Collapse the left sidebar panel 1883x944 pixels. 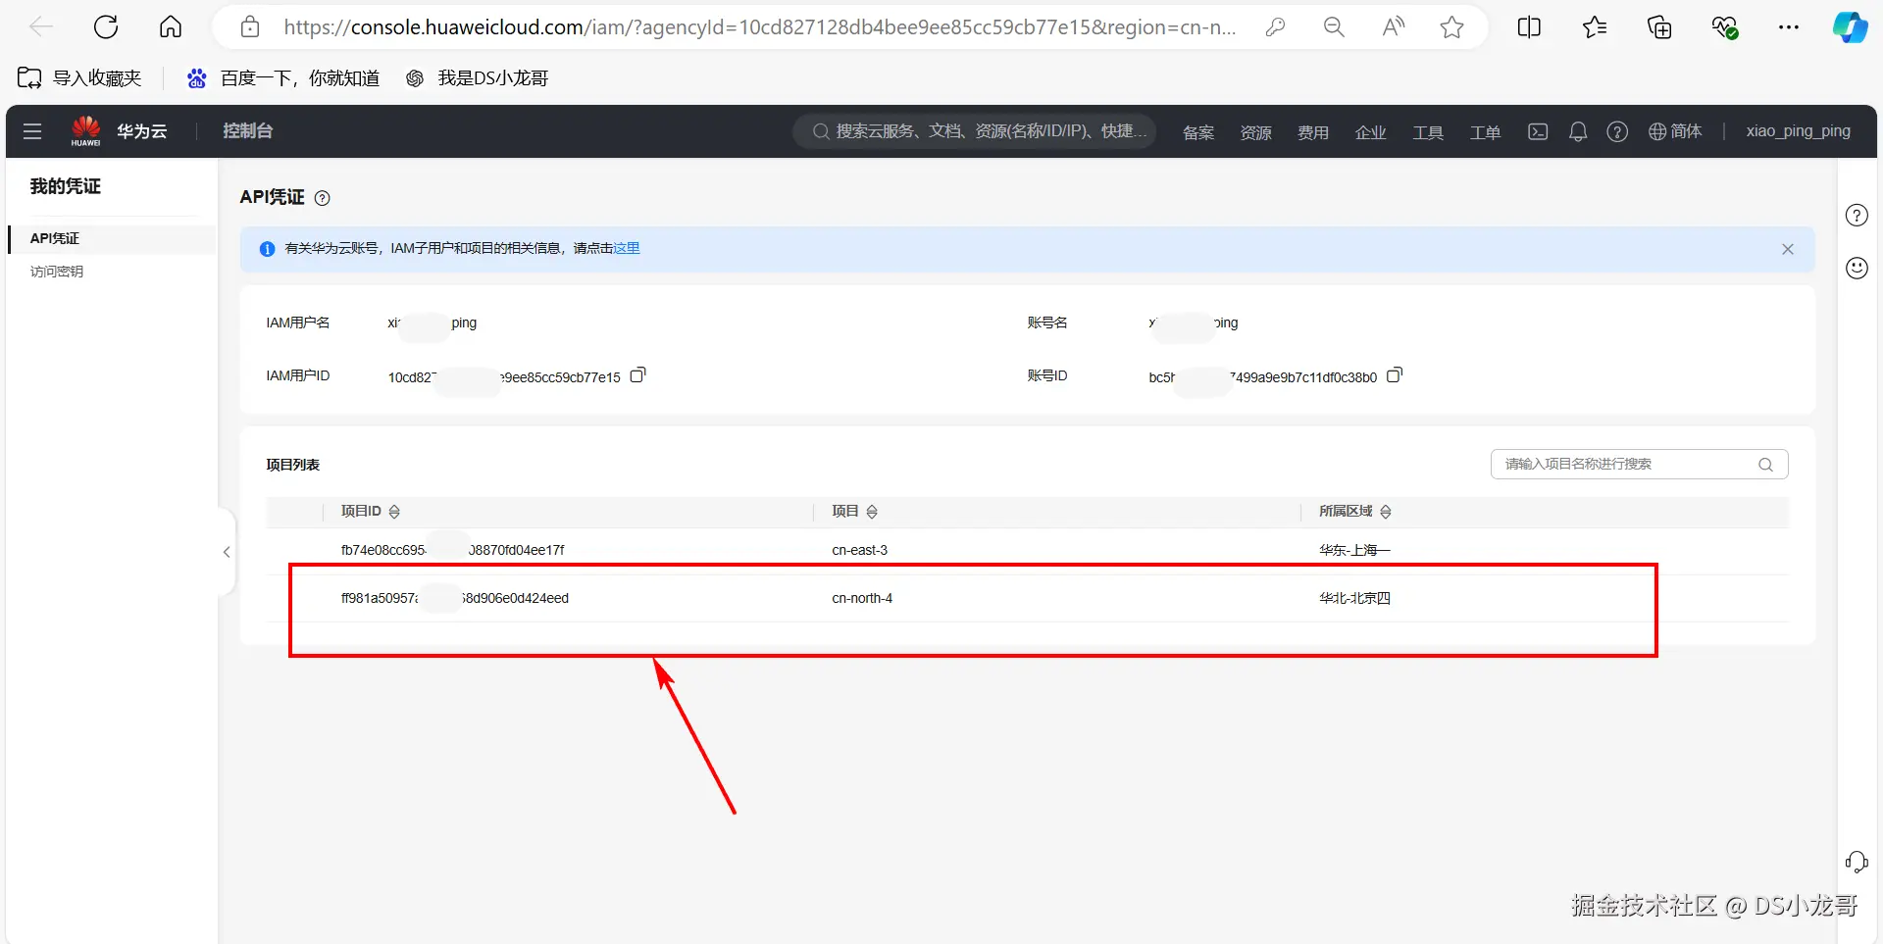pyautogui.click(x=227, y=552)
